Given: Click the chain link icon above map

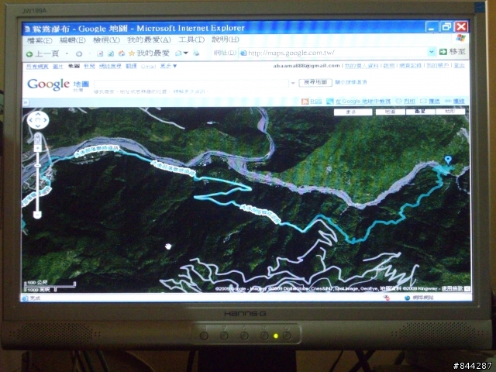Looking at the screenshot, I should coord(448,102).
